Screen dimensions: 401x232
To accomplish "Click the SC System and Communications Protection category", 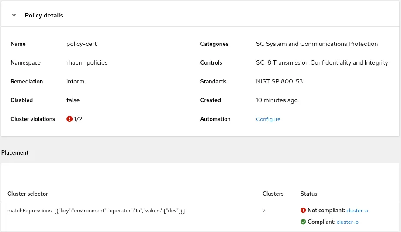I will [x=317, y=44].
